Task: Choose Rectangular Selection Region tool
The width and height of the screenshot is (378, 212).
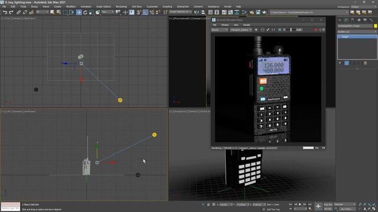Action: click(66, 12)
